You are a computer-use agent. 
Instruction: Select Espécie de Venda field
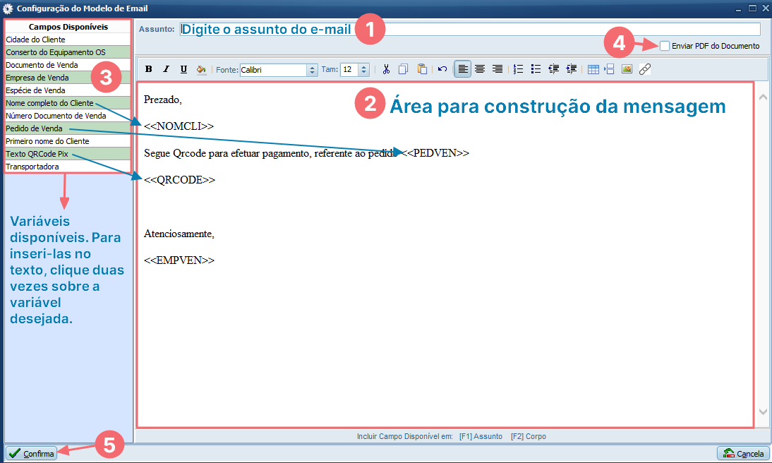68,90
